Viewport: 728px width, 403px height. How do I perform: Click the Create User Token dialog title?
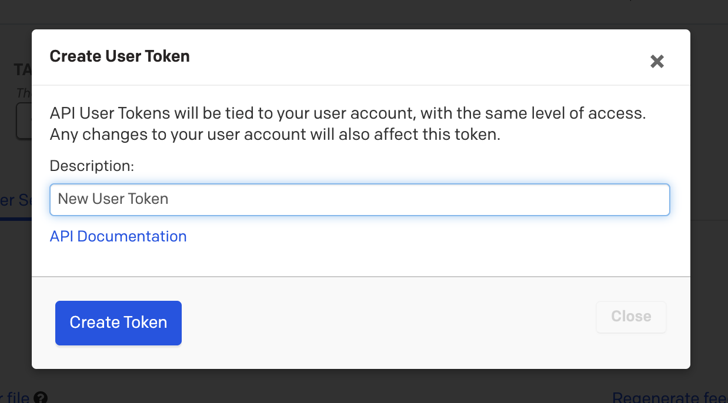[x=119, y=56]
